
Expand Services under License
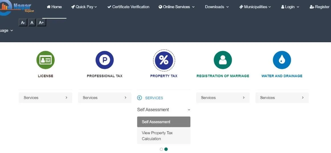pyautogui.click(x=45, y=98)
